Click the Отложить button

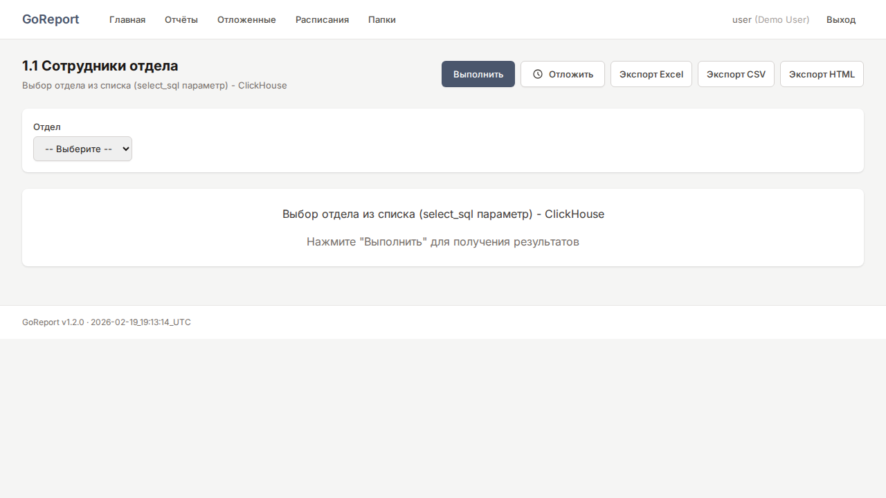click(562, 74)
